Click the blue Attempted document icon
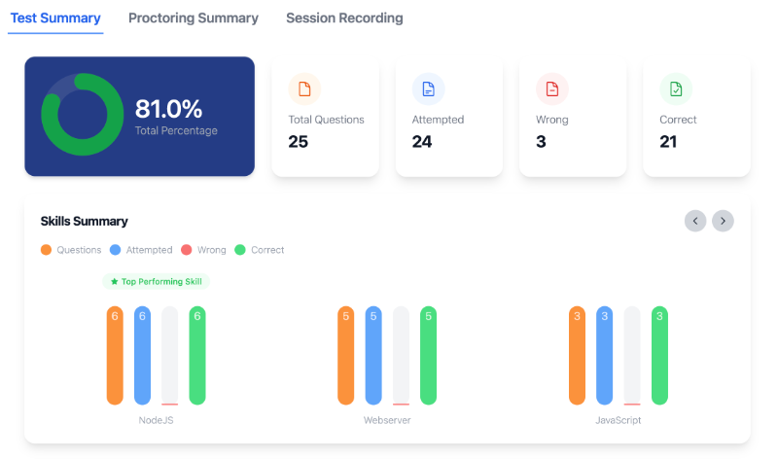778x459 pixels. point(428,89)
